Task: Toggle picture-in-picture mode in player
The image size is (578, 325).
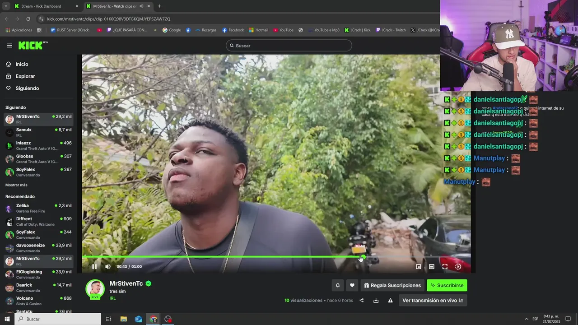Action: pos(418,267)
